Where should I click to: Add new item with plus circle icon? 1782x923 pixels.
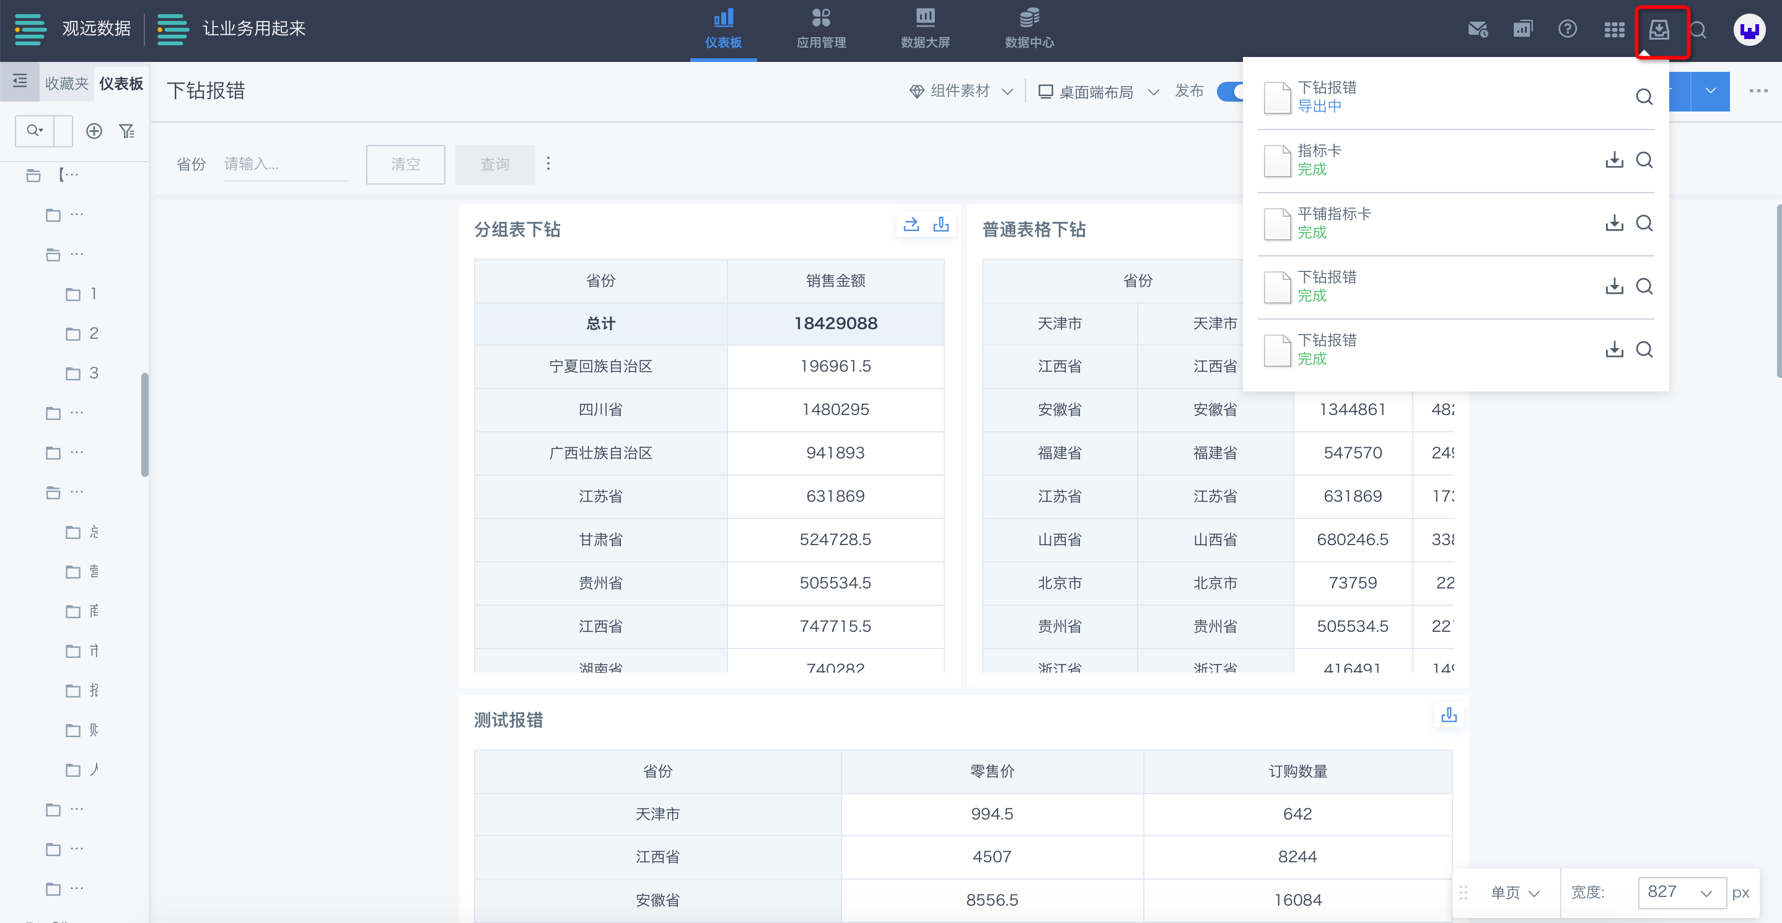tap(94, 131)
